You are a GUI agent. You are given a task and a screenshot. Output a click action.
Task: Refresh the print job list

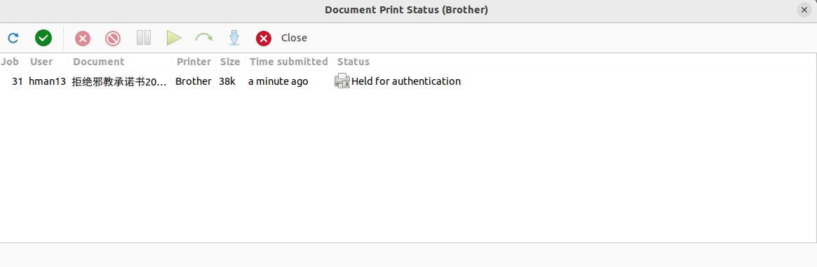click(x=13, y=38)
